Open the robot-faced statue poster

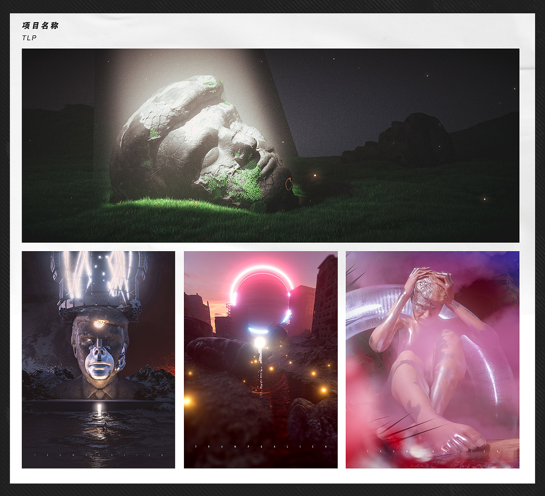coord(98,360)
